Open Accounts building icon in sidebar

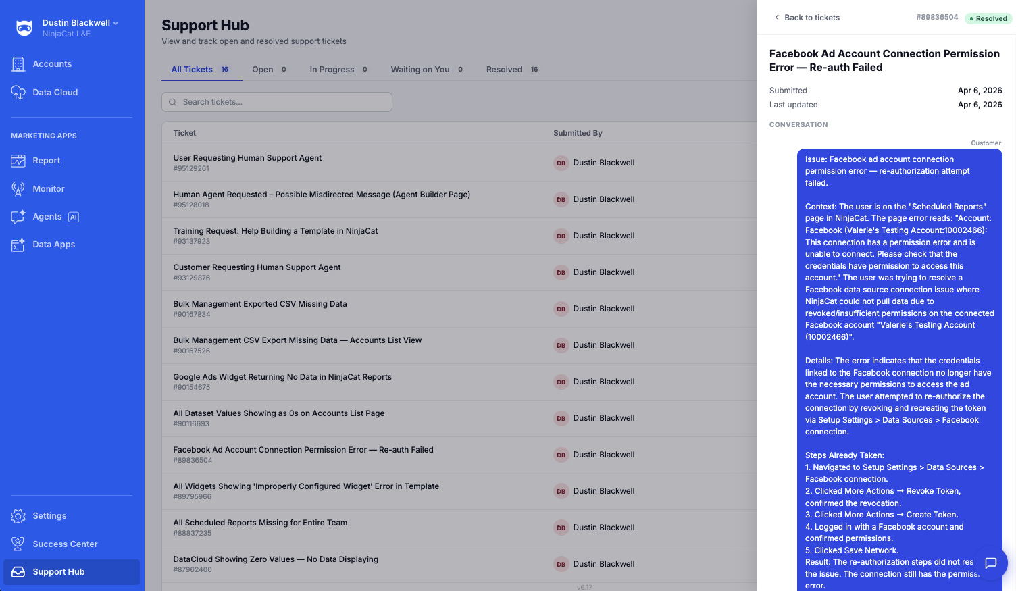(x=18, y=64)
